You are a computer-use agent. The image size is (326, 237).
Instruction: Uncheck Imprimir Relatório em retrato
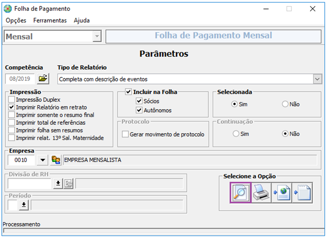click(x=12, y=107)
